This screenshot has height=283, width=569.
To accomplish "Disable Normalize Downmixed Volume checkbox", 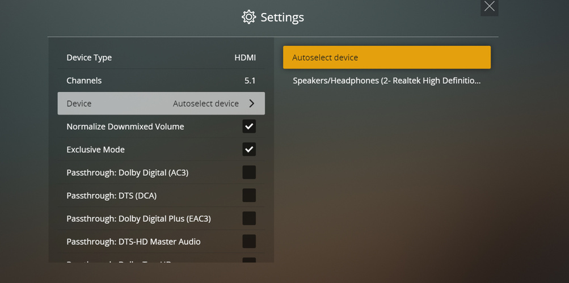I will tap(249, 126).
